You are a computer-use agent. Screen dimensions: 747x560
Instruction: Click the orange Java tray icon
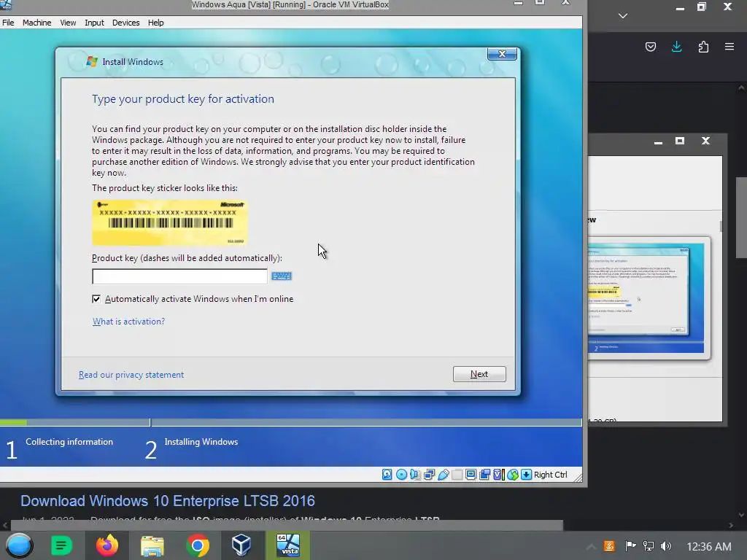coord(609,545)
